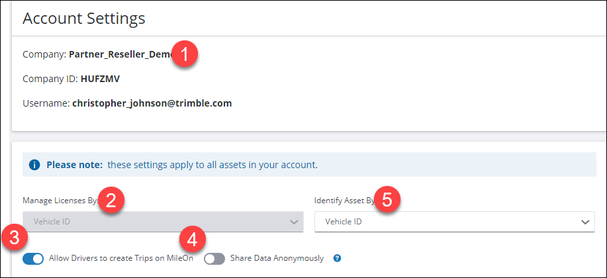The image size is (607, 278).
Task: Toggle Allow Drivers to create Trips switch
Action: 33,258
